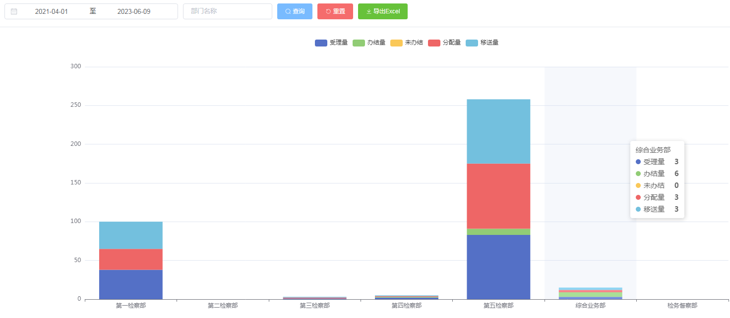The width and height of the screenshot is (730, 318).
Task: Hide the 移送量 legend series
Action: click(x=482, y=43)
